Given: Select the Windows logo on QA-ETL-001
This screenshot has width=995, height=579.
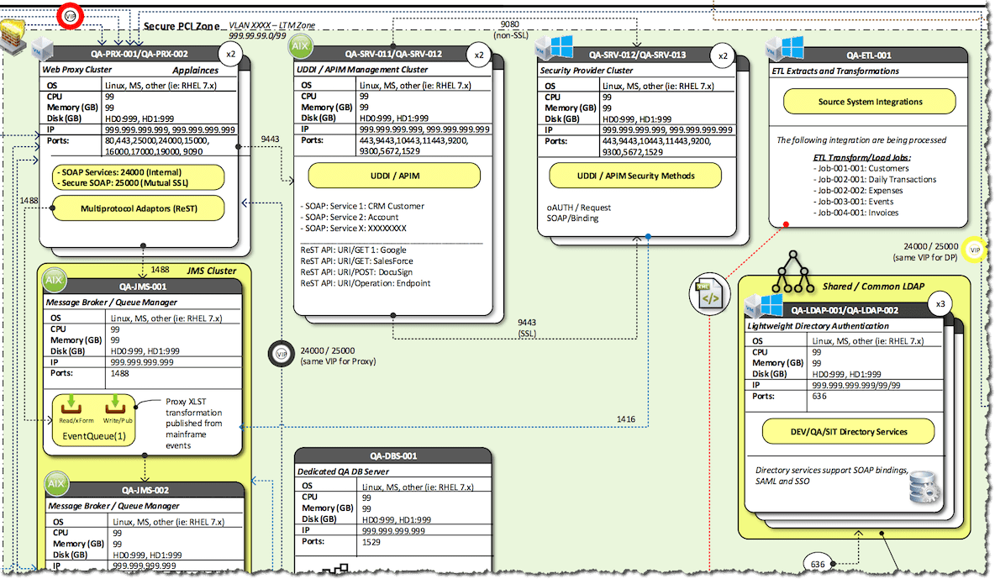Looking at the screenshot, I should (791, 47).
